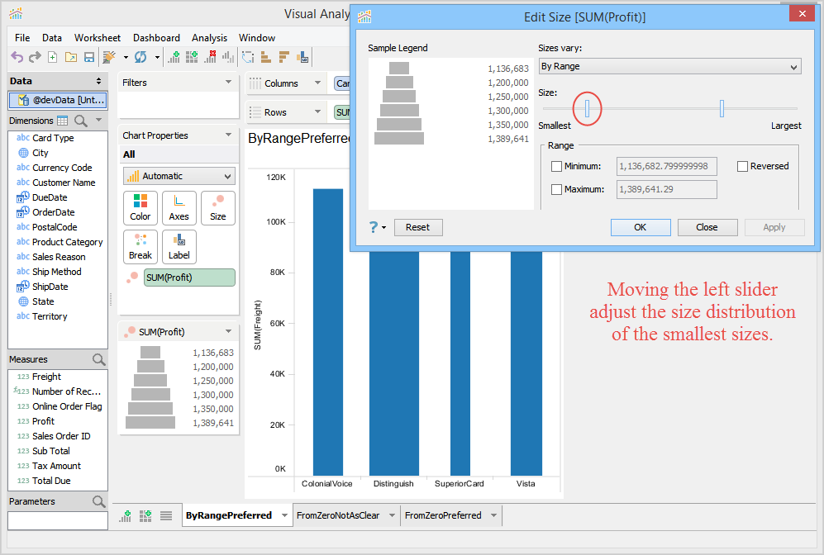Viewport: 824px width, 555px height.
Task: Sort ascending using the toolbar bars icon
Action: (x=266, y=57)
